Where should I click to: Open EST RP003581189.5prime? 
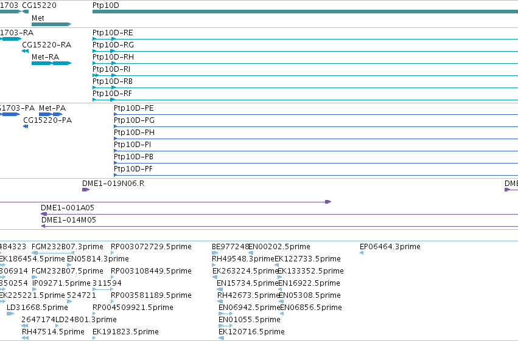[151, 295]
